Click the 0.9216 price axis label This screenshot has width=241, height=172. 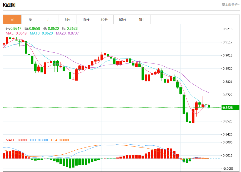(228, 29)
